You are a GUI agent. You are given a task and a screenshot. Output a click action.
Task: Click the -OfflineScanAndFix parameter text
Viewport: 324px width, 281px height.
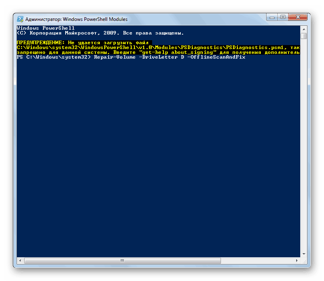pyautogui.click(x=217, y=57)
